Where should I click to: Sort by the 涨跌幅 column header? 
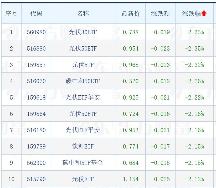[192, 13]
